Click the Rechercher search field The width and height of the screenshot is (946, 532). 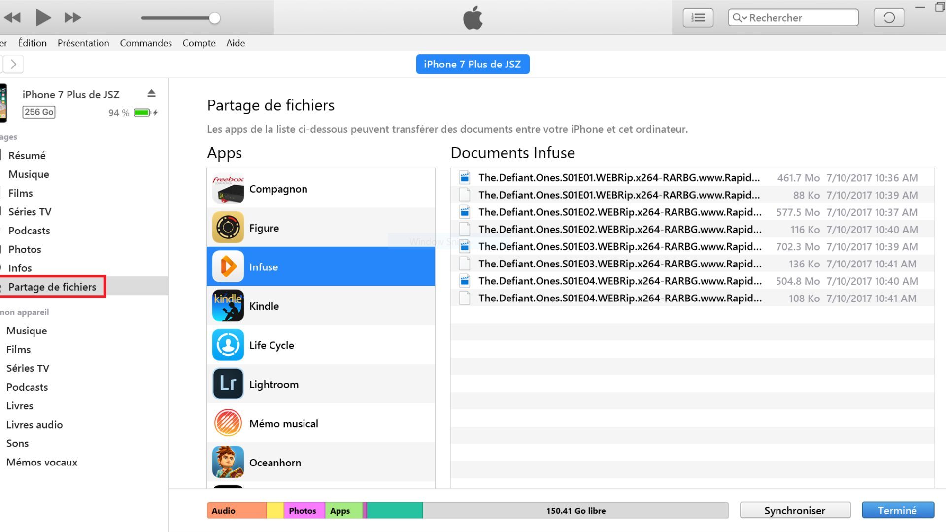point(793,18)
